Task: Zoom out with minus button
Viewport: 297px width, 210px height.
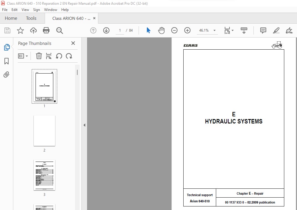Action: click(x=174, y=30)
